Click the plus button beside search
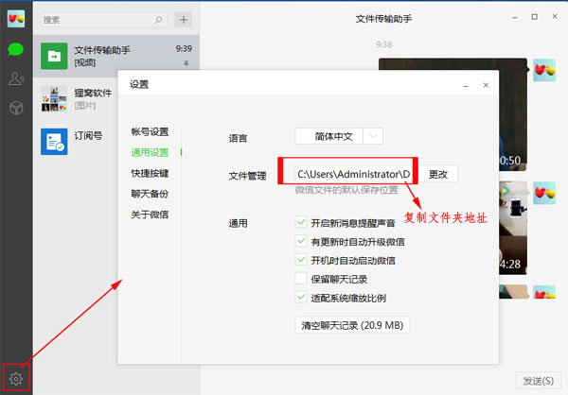Screen dimensions: 568x395 pos(184,20)
